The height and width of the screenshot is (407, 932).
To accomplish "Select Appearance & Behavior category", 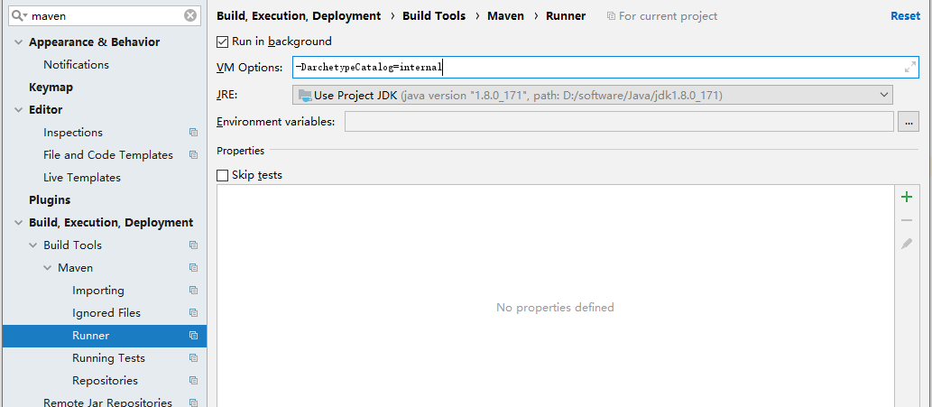I will pyautogui.click(x=94, y=42).
